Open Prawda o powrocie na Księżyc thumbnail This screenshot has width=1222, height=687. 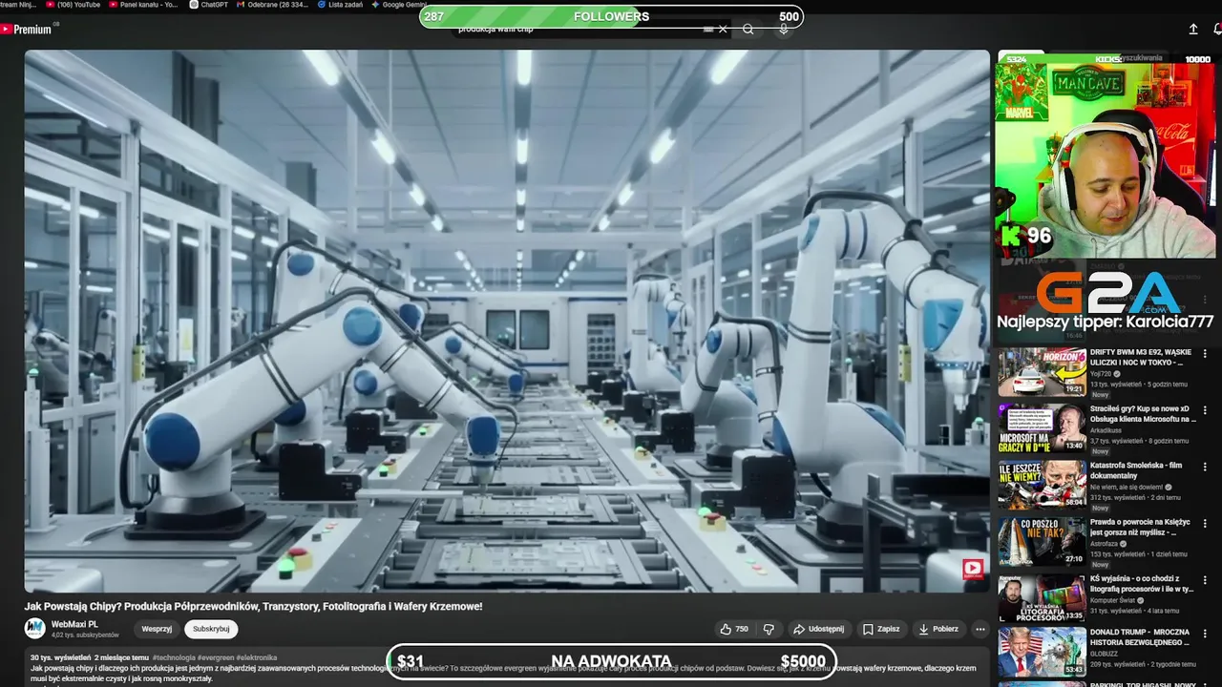point(1042,541)
